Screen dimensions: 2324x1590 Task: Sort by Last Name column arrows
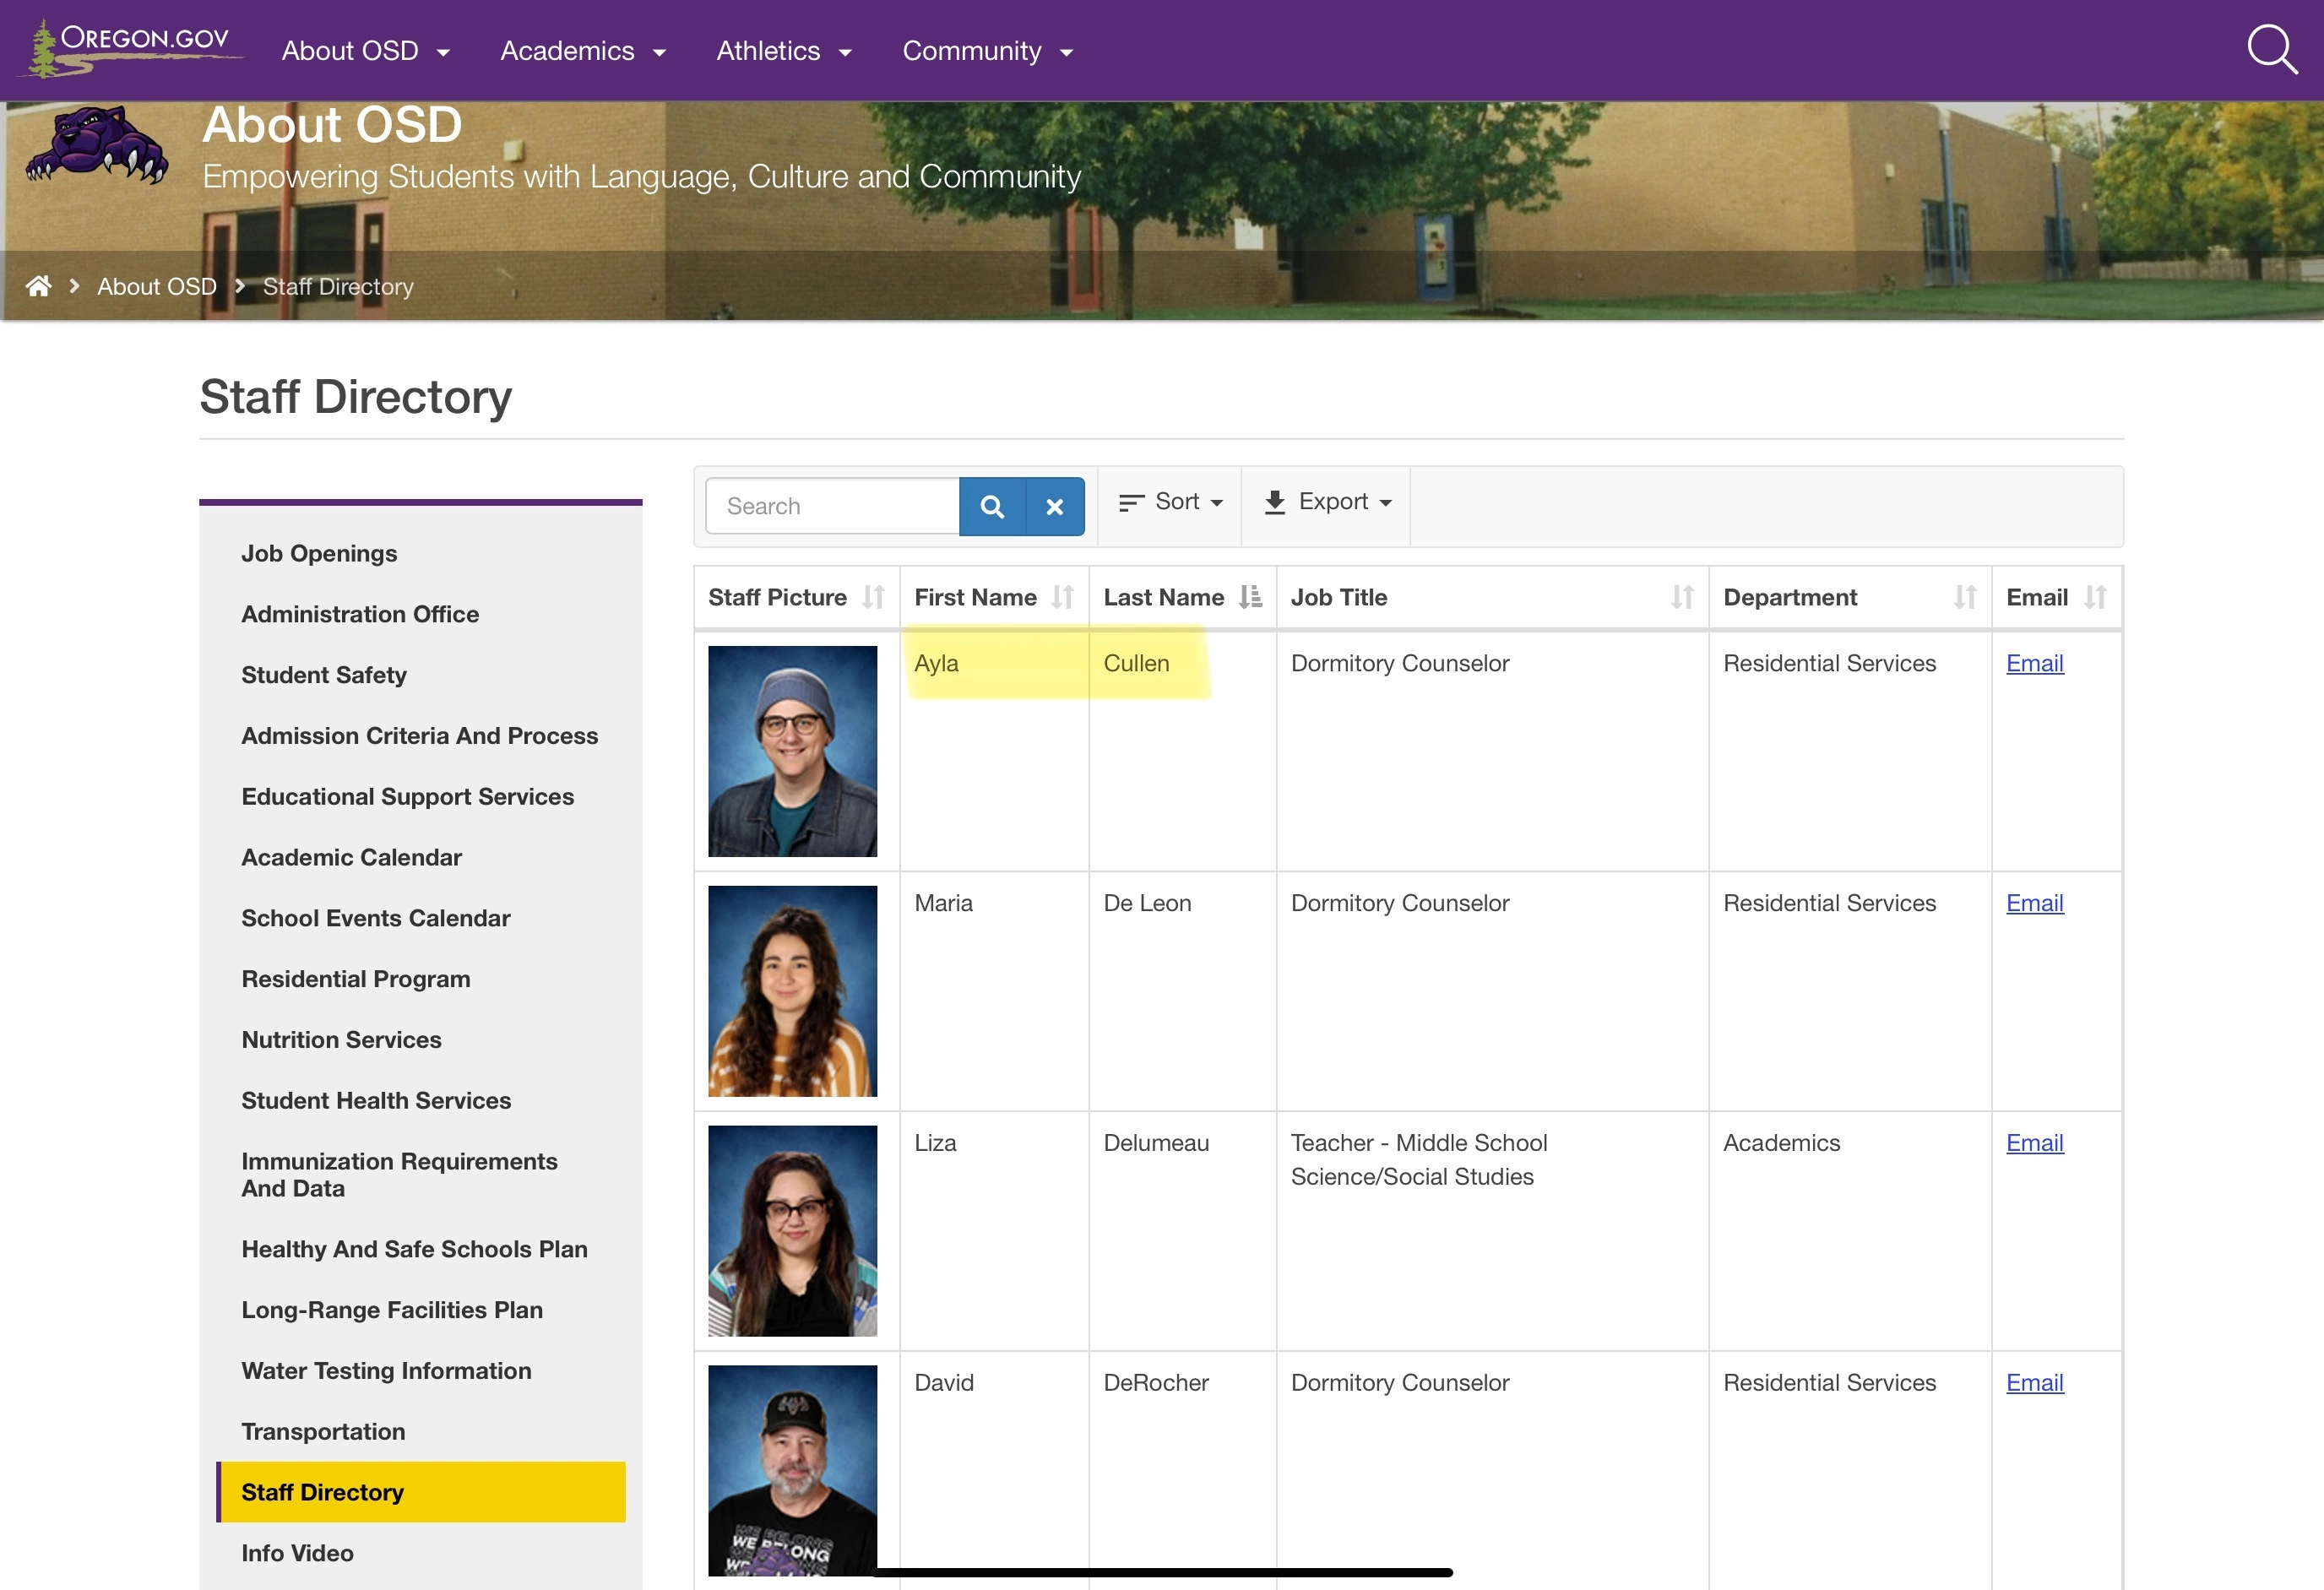pos(1250,597)
